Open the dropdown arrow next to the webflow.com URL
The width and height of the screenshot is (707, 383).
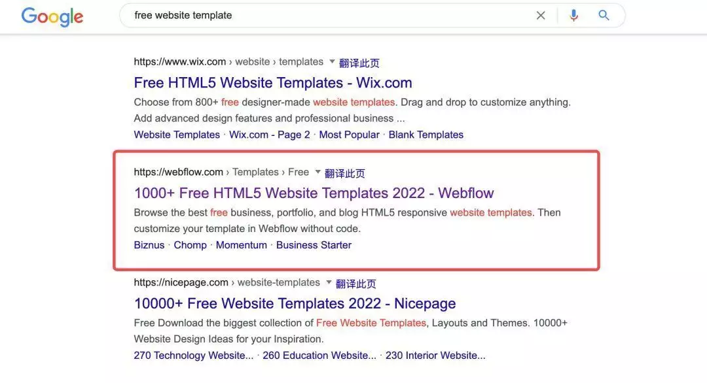tap(317, 171)
